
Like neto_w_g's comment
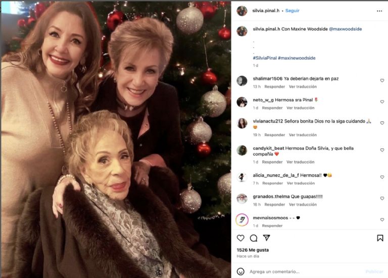tap(382, 102)
